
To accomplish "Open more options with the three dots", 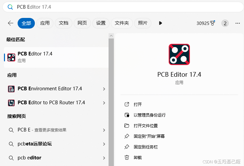I will pos(238,23).
